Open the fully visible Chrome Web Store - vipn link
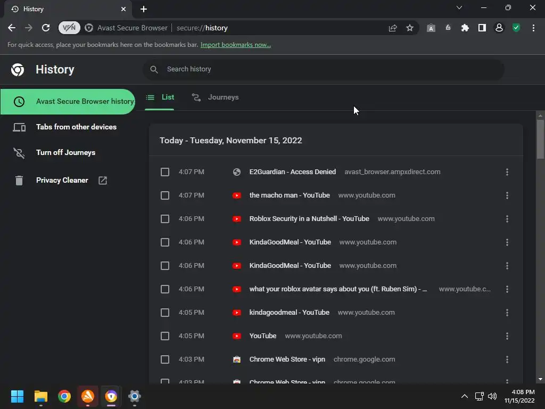Image resolution: width=545 pixels, height=409 pixels. click(287, 359)
